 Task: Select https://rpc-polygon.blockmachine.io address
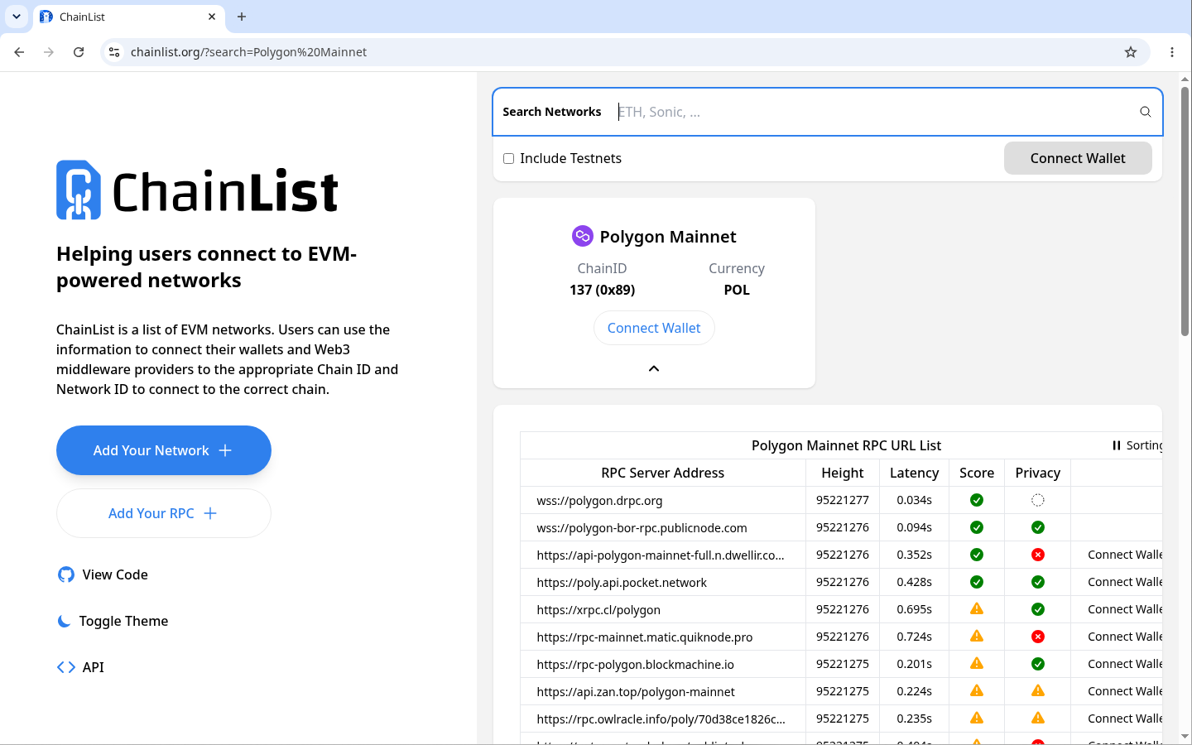click(x=635, y=664)
